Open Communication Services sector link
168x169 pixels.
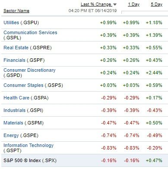click(x=30, y=32)
